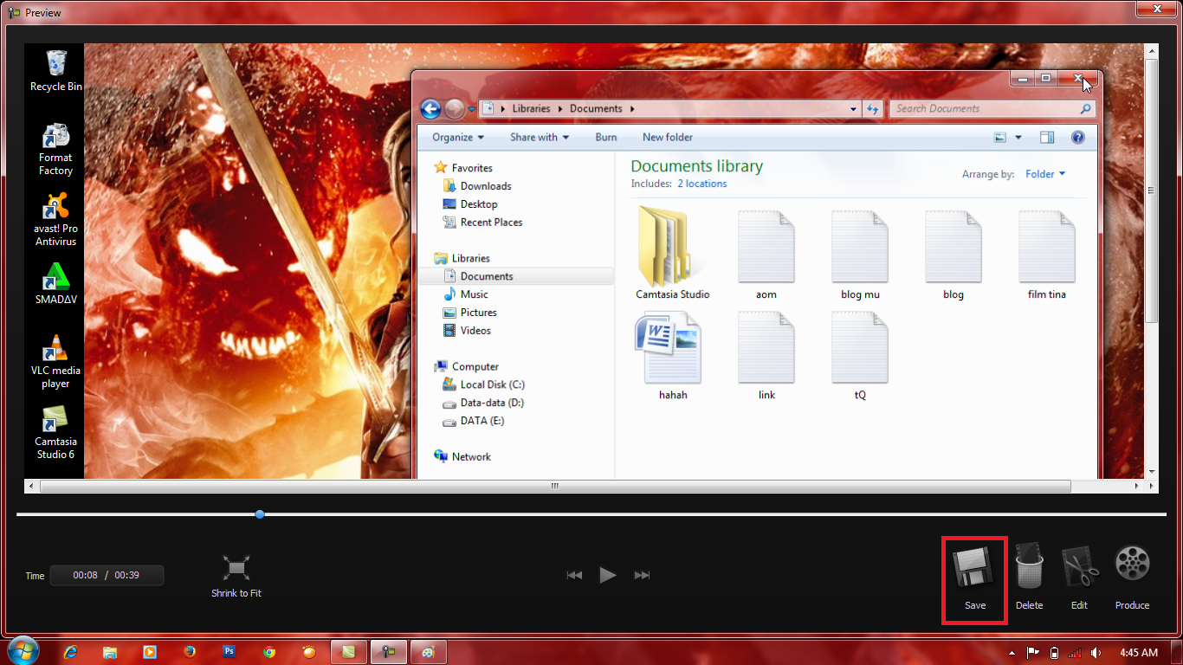Skip ahead with the fast-forward button

642,575
